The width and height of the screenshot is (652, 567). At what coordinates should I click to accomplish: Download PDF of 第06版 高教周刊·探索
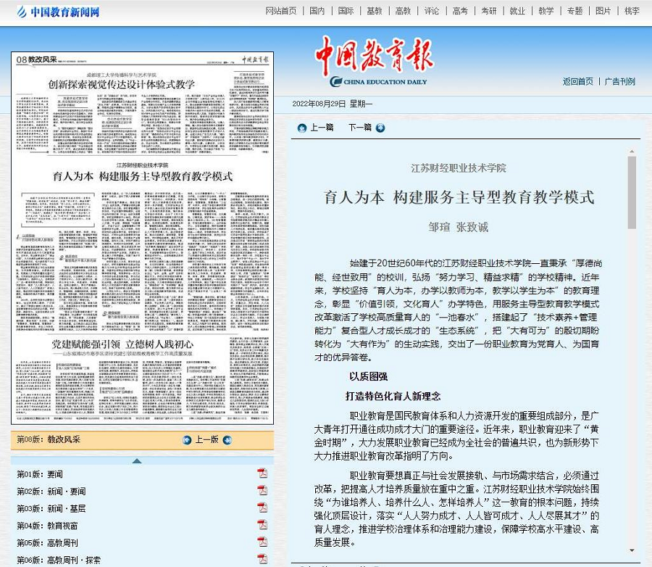(262, 559)
